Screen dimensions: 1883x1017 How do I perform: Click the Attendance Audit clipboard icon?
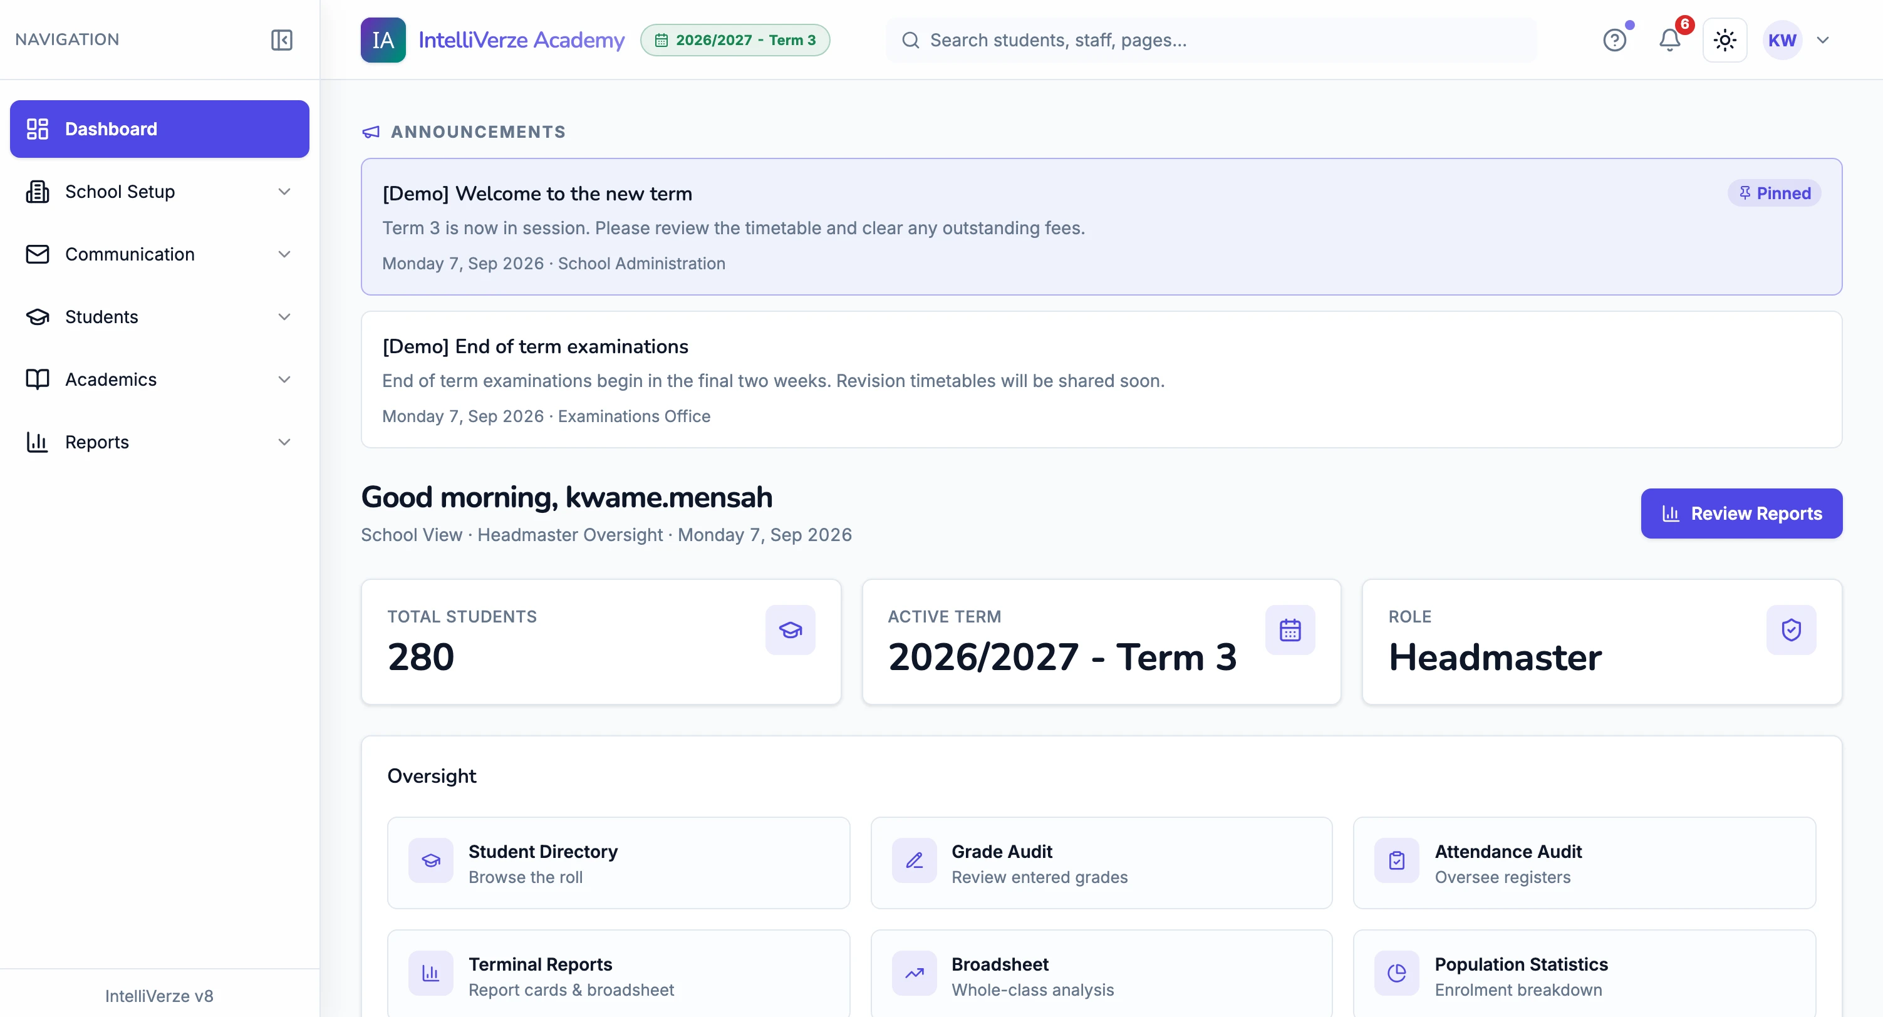[x=1396, y=860]
